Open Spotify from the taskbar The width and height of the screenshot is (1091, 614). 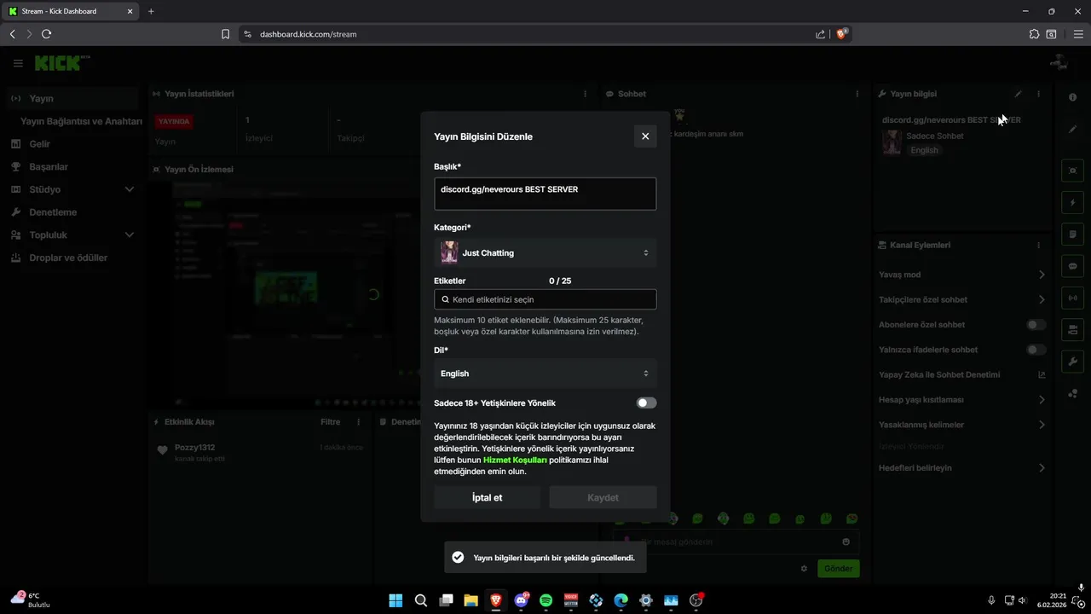545,600
